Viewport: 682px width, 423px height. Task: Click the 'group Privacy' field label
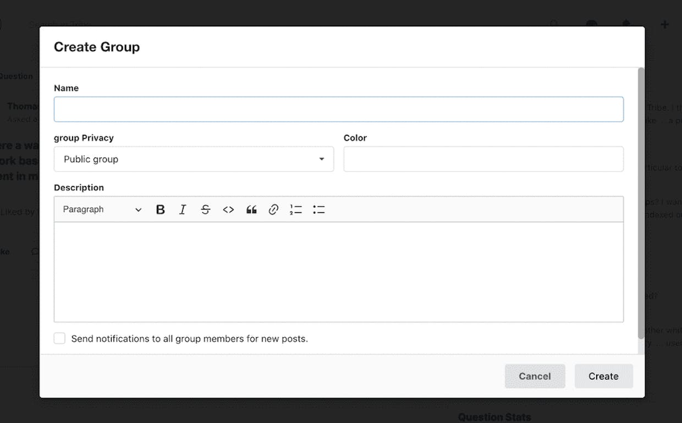(x=84, y=138)
